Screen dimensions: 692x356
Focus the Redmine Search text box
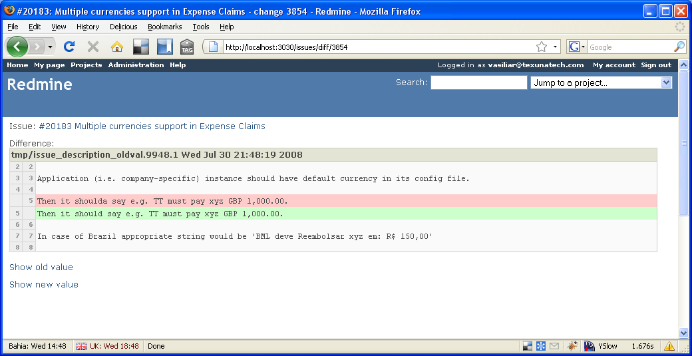click(x=479, y=83)
